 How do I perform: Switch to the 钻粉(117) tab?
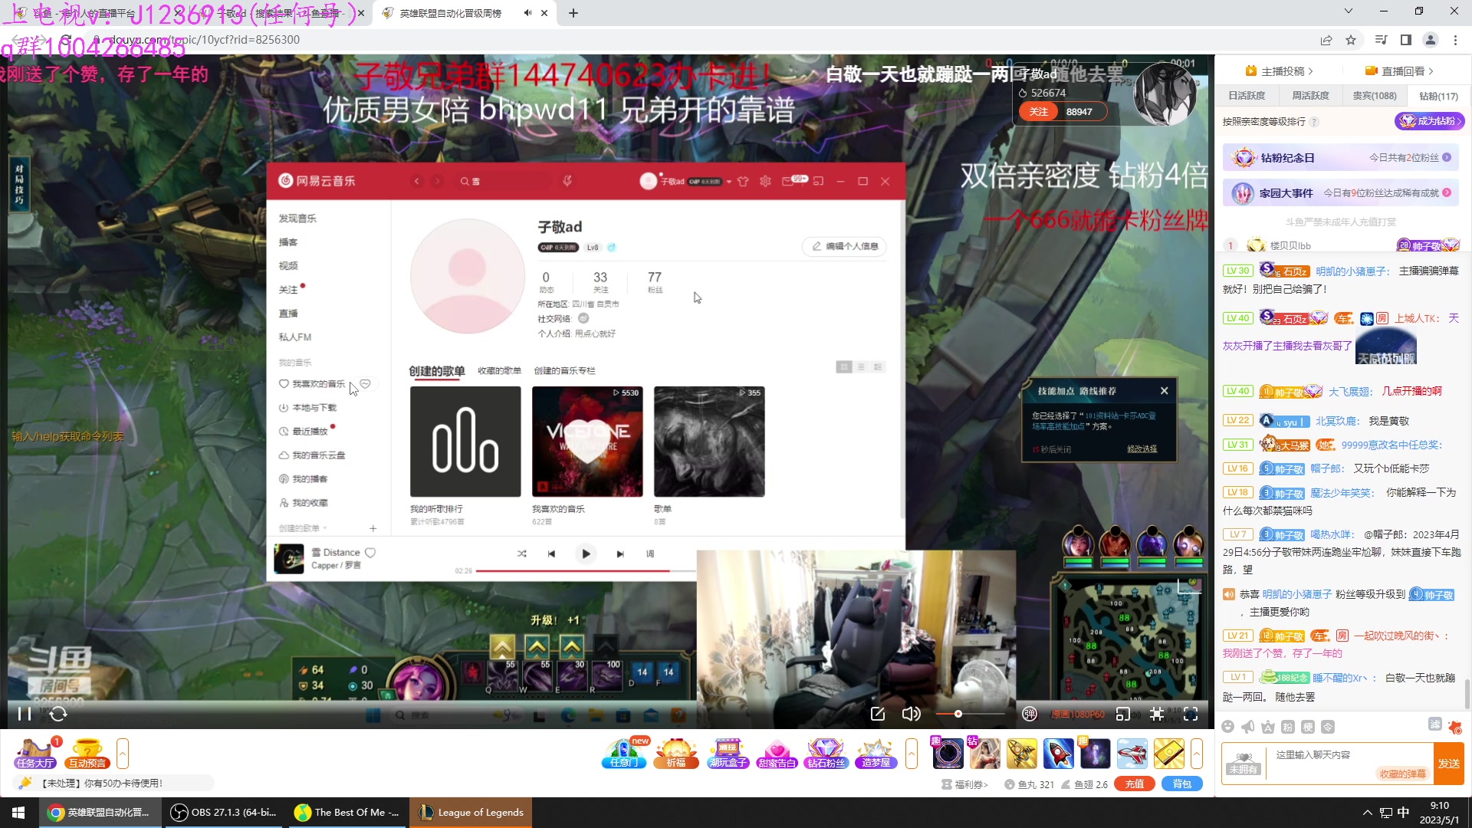point(1438,96)
